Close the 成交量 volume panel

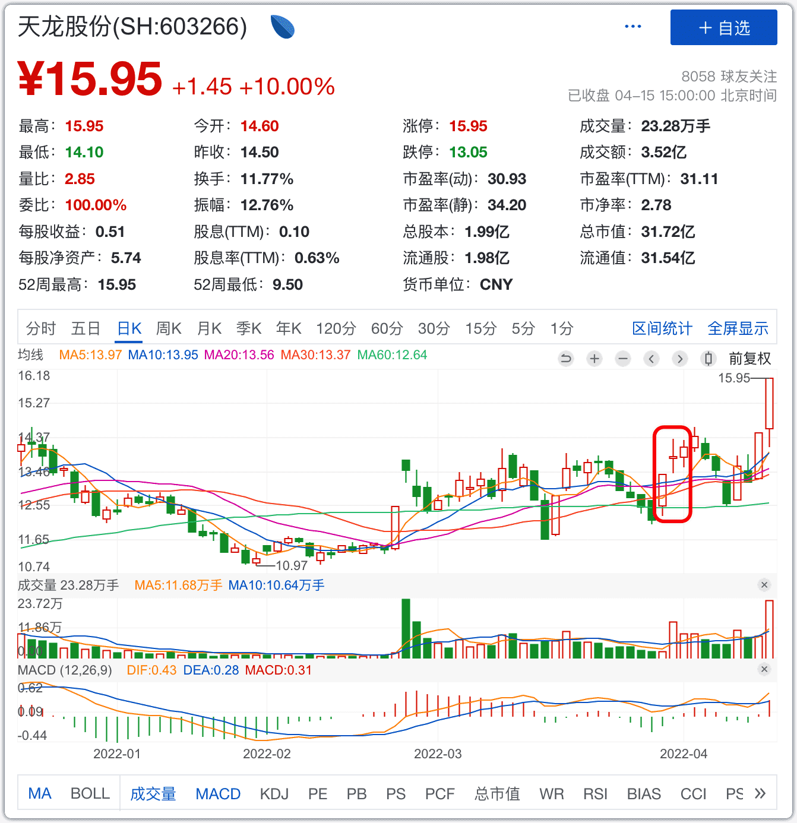[764, 585]
